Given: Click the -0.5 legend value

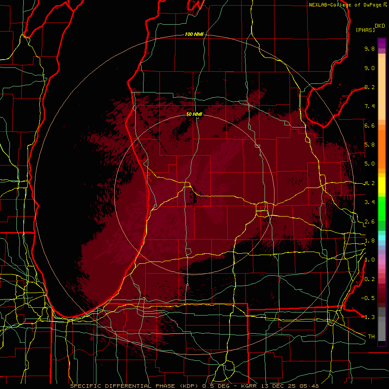Looking at the screenshot, I should [368, 298].
